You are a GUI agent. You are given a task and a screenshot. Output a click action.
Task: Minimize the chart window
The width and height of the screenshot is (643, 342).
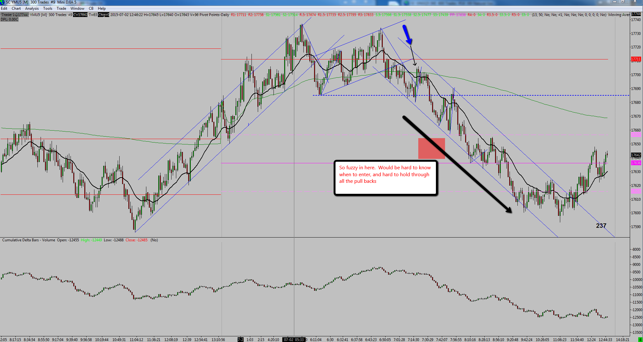click(614, 2)
